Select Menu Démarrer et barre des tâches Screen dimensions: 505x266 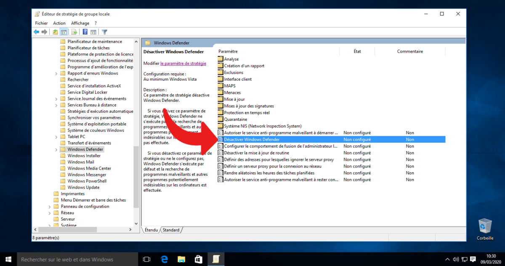(93, 200)
